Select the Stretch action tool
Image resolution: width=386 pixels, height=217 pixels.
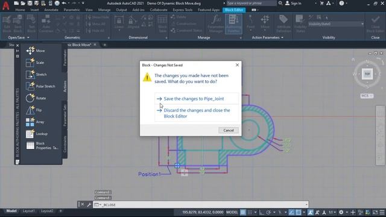coord(36,74)
